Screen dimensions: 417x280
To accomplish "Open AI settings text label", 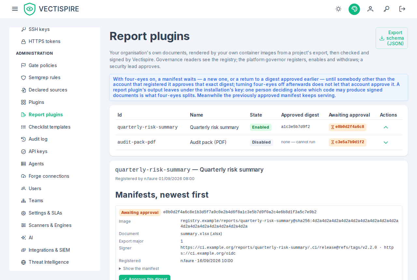I will 31,238.
